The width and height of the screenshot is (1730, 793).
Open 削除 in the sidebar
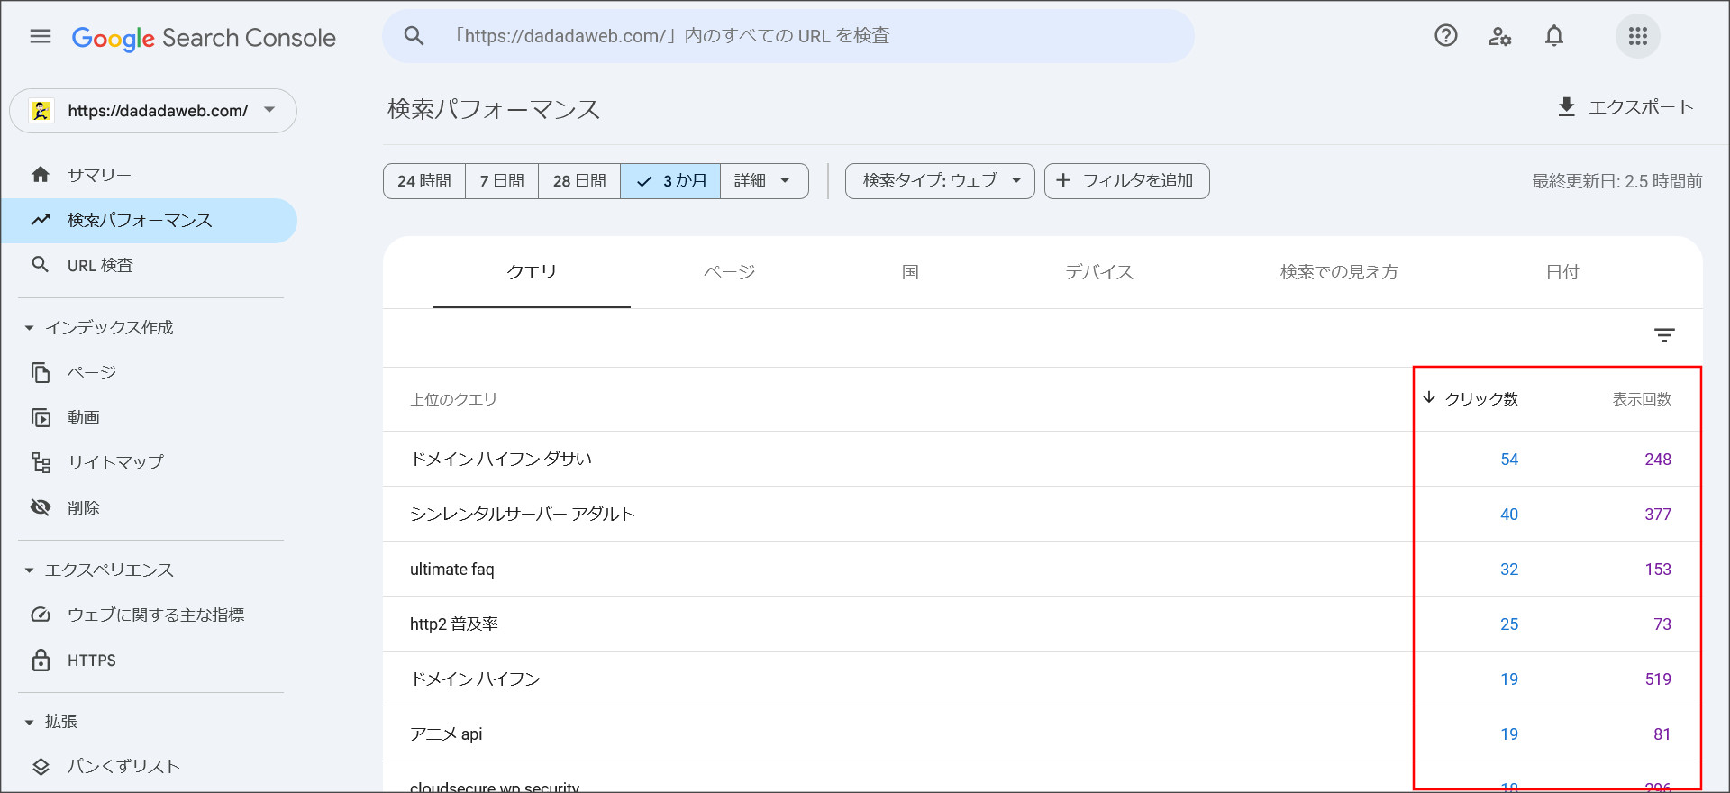pyautogui.click(x=149, y=507)
